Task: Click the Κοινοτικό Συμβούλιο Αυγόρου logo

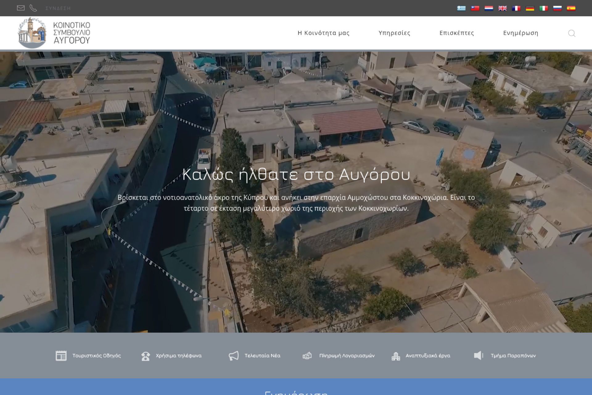Action: point(54,33)
